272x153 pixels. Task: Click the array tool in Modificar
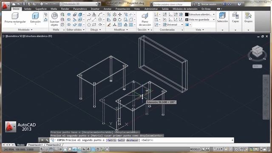[x=131, y=25]
